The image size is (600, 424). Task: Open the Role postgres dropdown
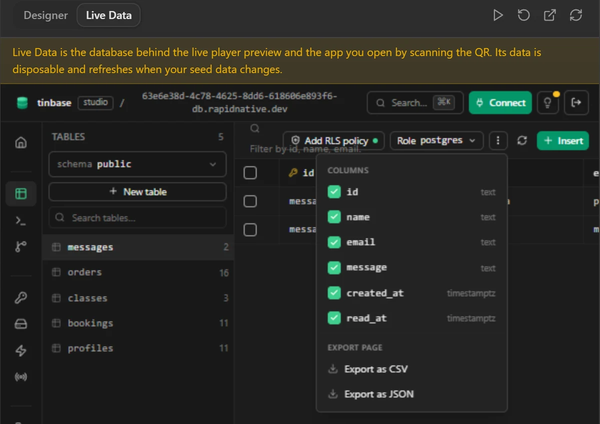(436, 141)
